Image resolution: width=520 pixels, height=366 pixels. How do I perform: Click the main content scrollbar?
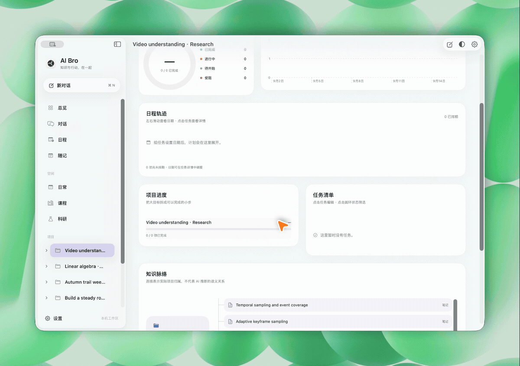point(481,177)
